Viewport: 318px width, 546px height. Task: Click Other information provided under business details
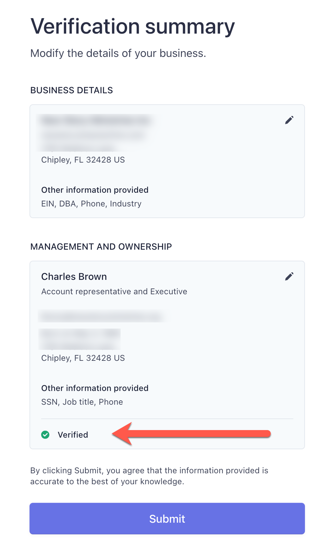95,190
